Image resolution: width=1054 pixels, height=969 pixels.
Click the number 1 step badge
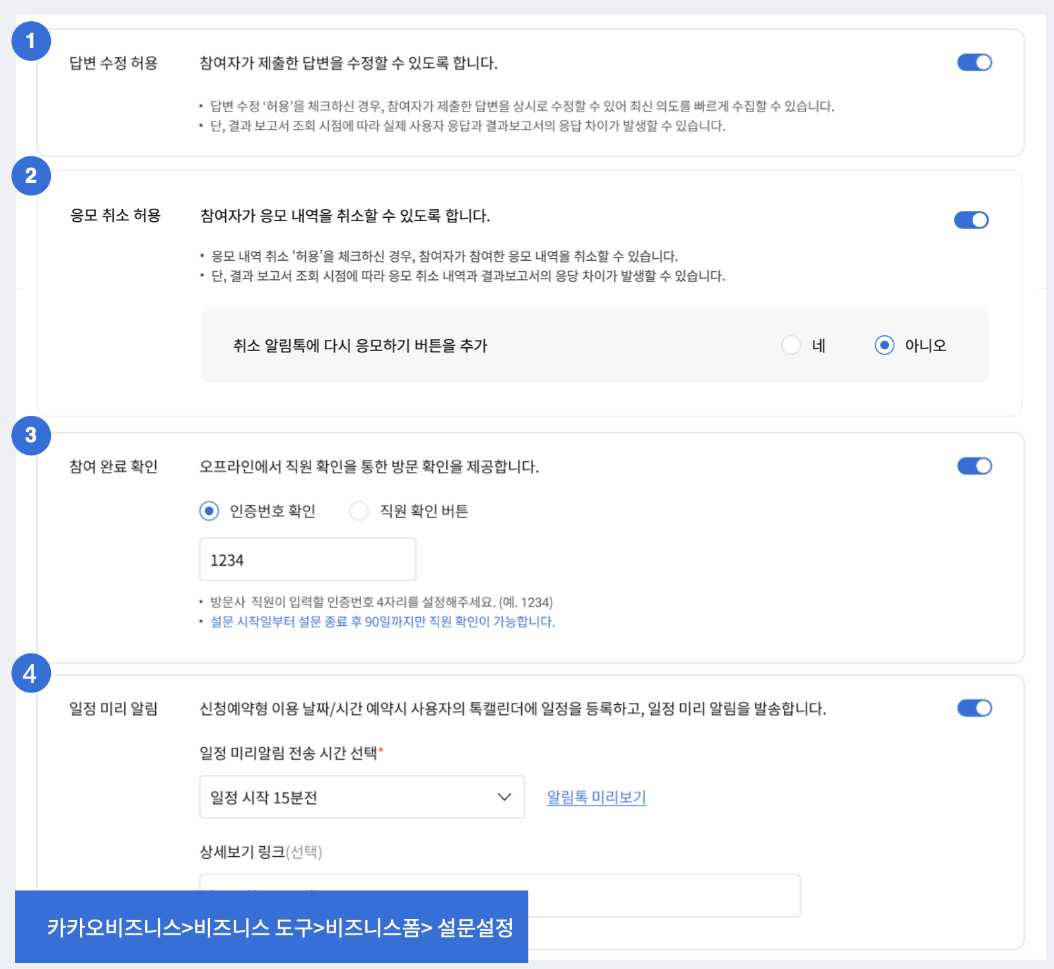(31, 41)
